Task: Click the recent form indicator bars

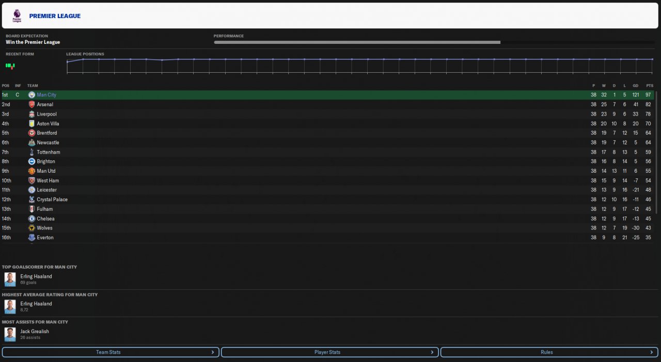Action: pos(10,65)
